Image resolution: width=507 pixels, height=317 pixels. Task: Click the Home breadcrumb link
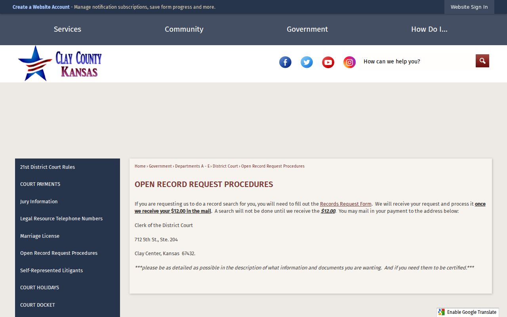coord(140,166)
